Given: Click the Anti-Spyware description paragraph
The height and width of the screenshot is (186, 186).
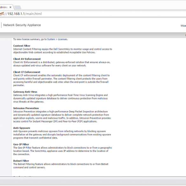Looking at the screenshot, I should point(62,134).
